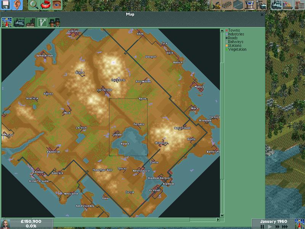The image size is (305, 229).
Task: Open the stations list with passengers icon
Action: pyautogui.click(x=288, y=5)
